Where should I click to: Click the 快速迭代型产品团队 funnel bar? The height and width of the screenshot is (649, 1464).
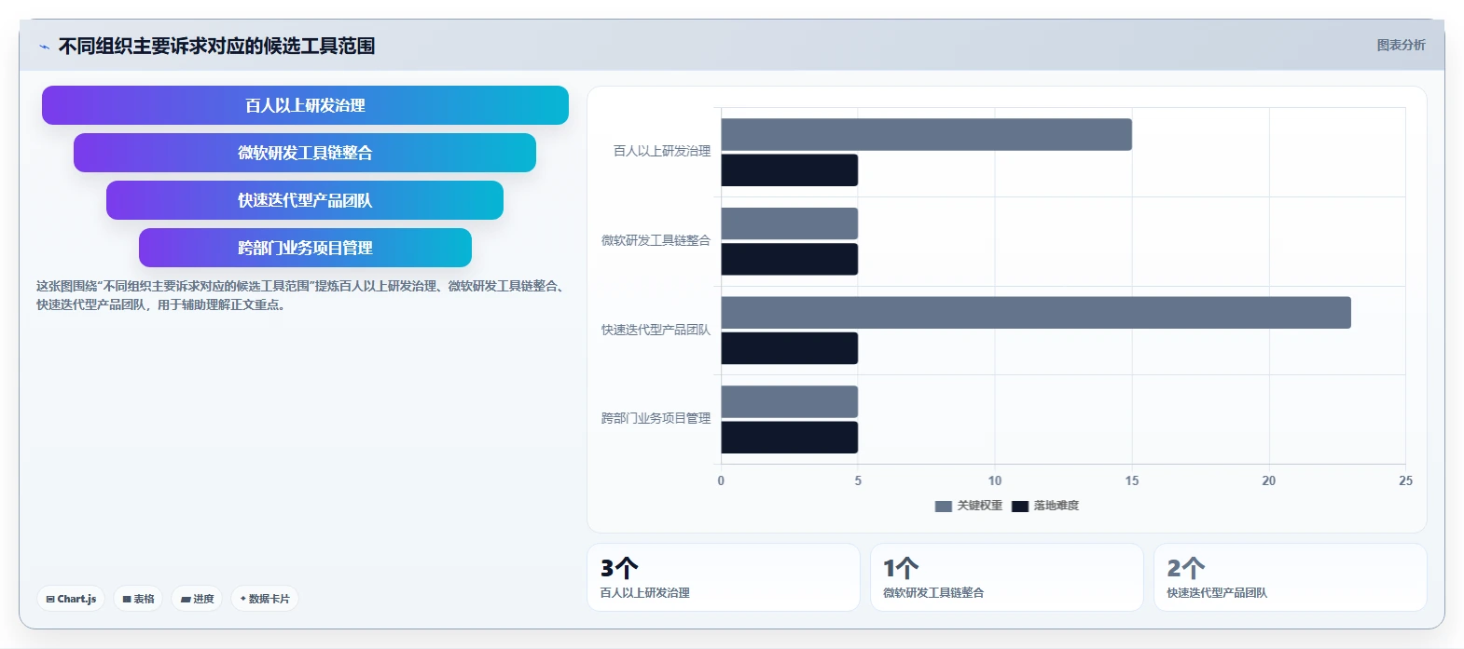click(305, 200)
